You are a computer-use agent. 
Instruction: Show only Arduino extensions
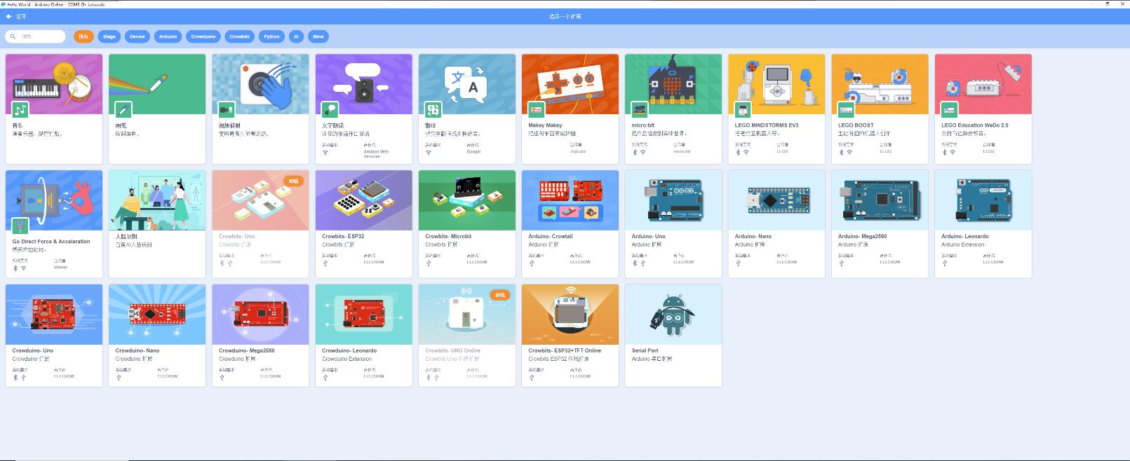(x=168, y=36)
